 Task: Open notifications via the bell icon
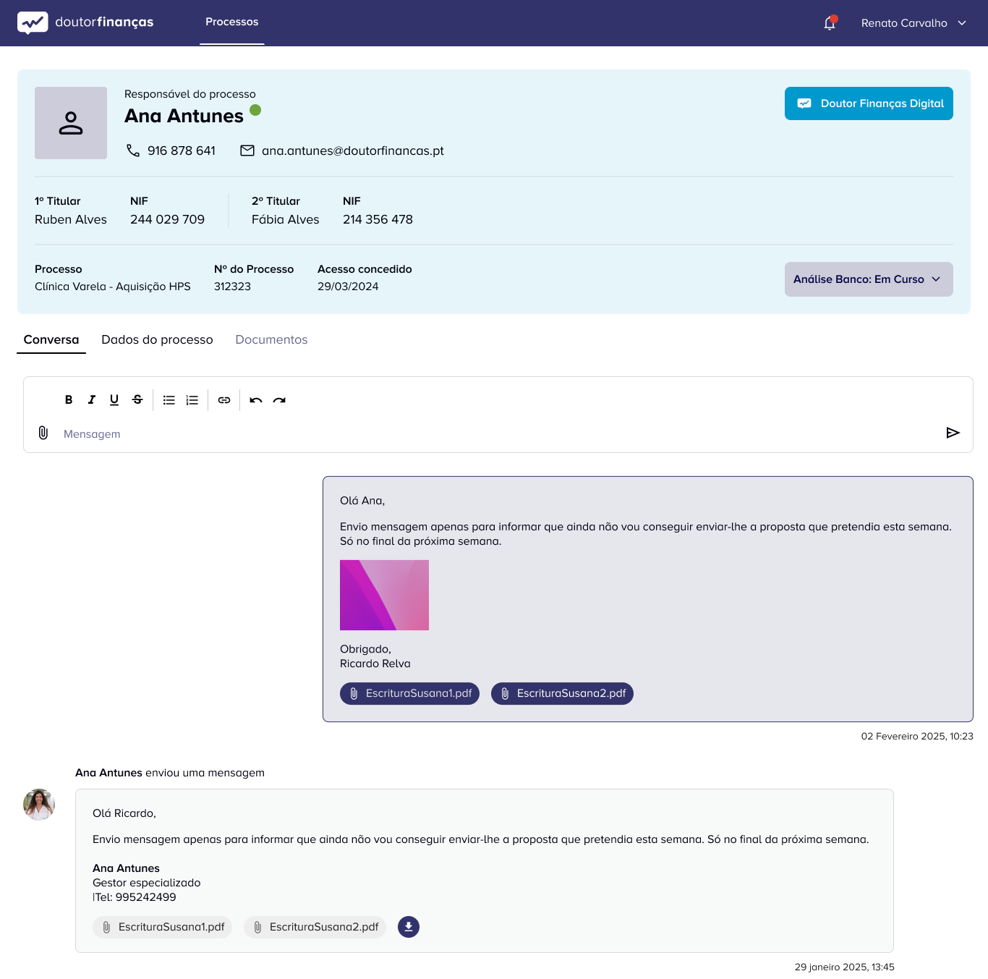coord(829,22)
